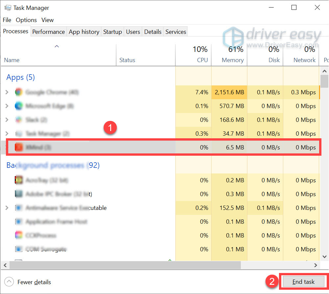
Task: Expand the Microsoft Edge process group
Action: point(7,106)
